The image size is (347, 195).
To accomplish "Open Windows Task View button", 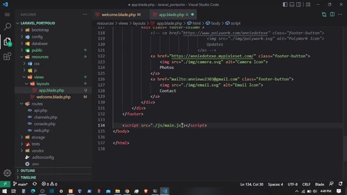I will [14, 191].
